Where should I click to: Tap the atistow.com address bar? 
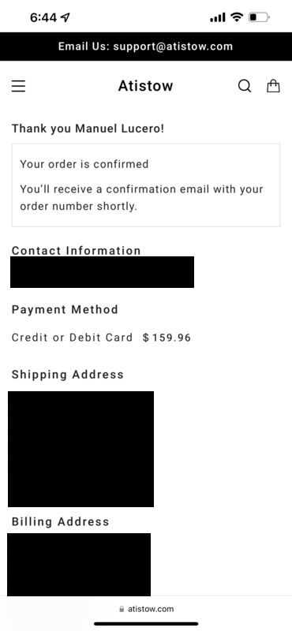[147, 609]
